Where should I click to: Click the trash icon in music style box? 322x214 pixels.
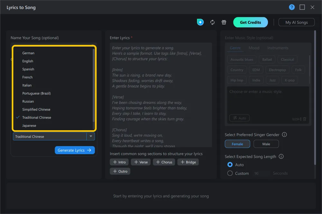point(305,119)
